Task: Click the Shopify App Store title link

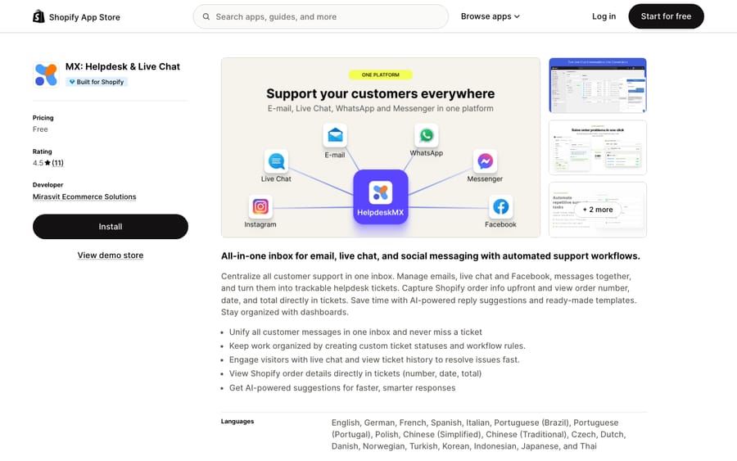Action: coord(84,17)
